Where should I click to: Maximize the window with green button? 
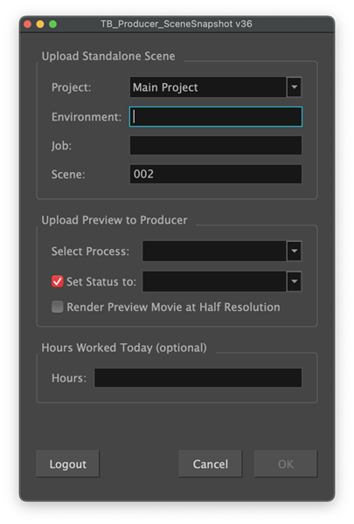click(52, 24)
